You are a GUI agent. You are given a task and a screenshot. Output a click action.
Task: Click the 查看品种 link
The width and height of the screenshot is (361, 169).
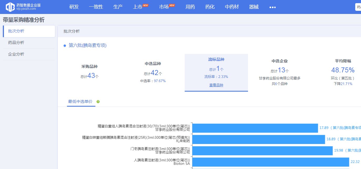216,85
